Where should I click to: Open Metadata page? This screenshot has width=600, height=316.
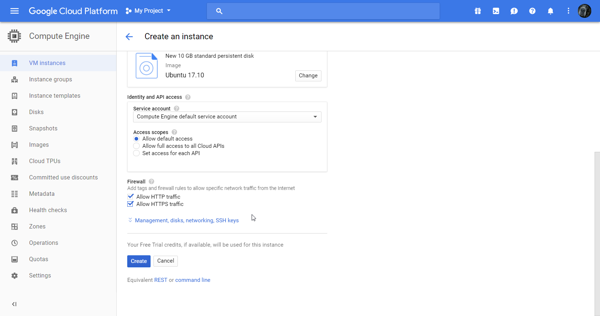tap(42, 194)
